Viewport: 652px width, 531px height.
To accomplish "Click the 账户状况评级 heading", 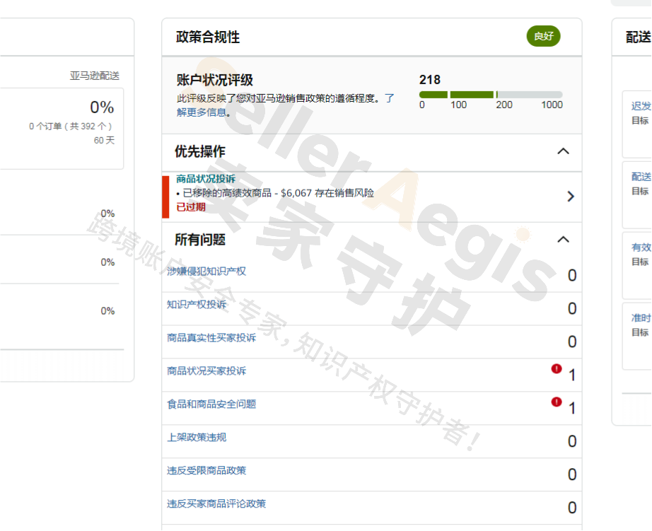I will click(214, 80).
